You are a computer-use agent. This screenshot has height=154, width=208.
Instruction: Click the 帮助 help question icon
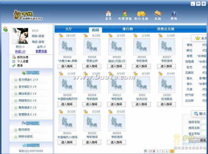(174, 14)
